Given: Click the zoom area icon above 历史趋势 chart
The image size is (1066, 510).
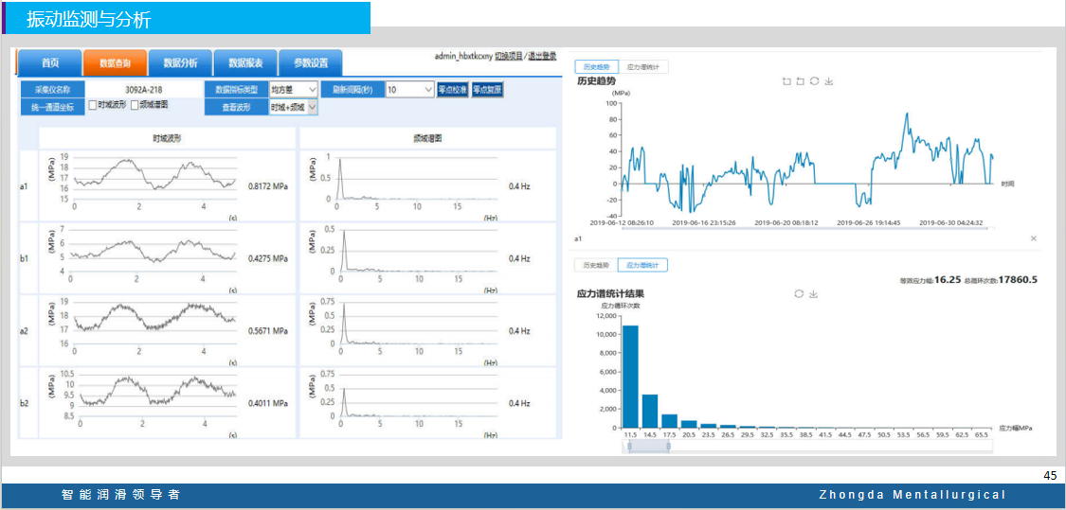Looking at the screenshot, I should (786, 81).
